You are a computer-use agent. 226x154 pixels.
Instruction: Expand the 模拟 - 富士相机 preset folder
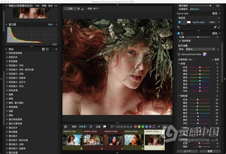(x=7, y=103)
